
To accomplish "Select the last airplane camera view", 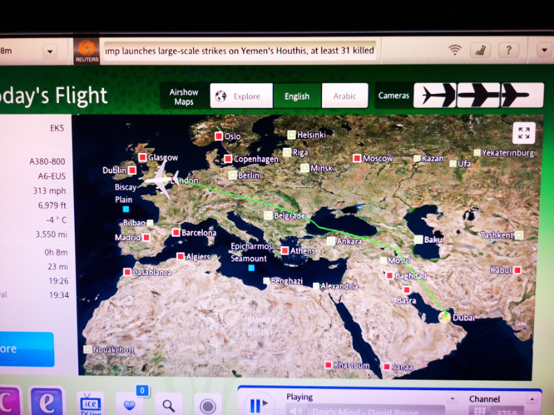I will pyautogui.click(x=522, y=95).
